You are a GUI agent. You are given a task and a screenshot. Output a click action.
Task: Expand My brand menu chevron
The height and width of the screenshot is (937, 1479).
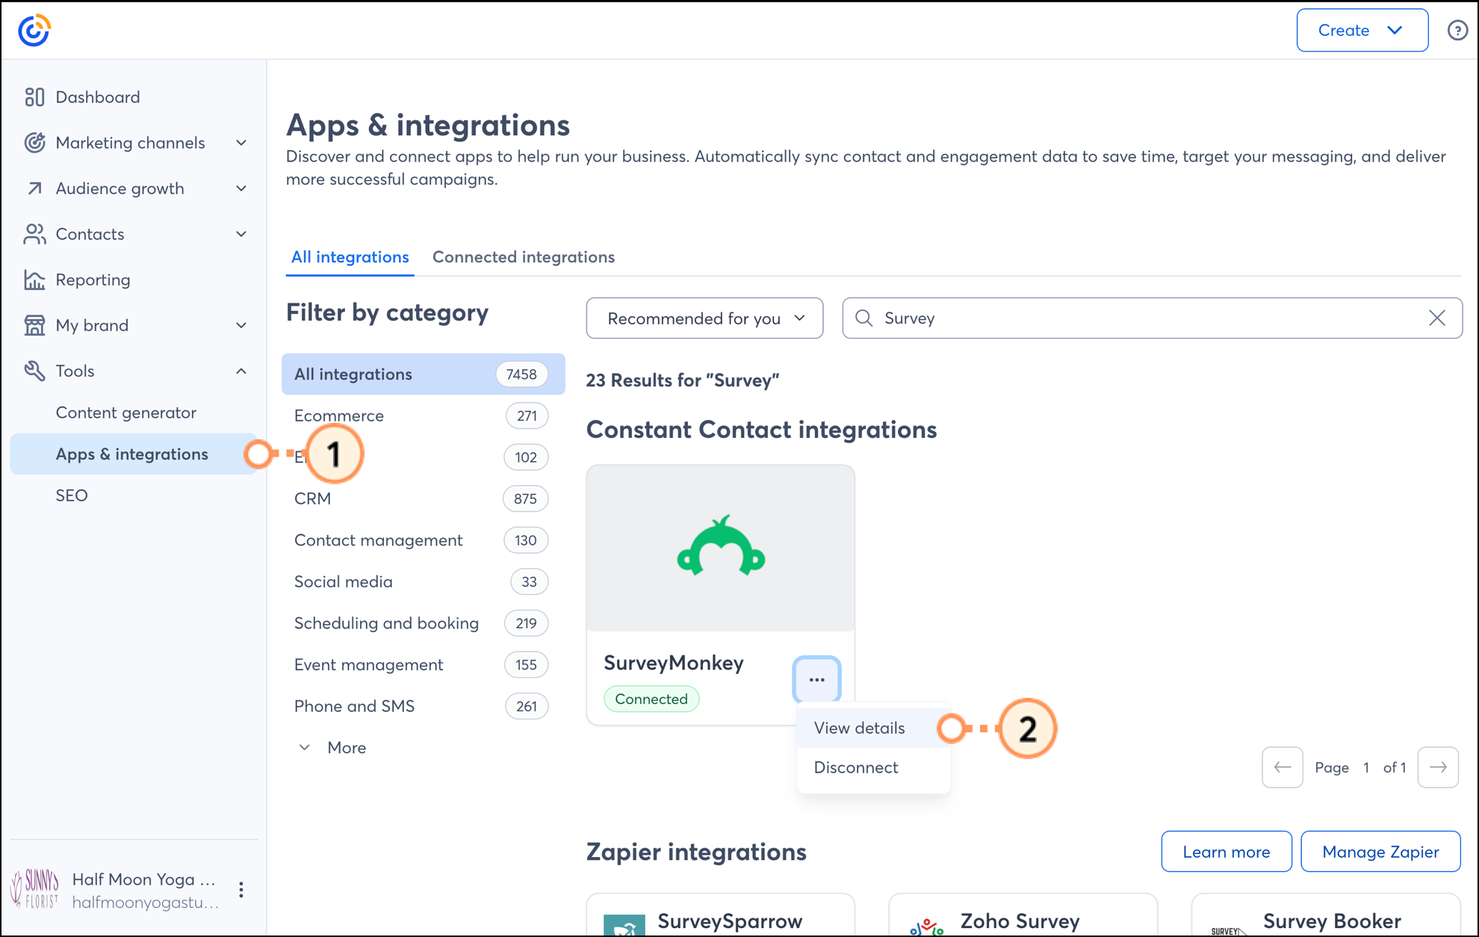241,325
